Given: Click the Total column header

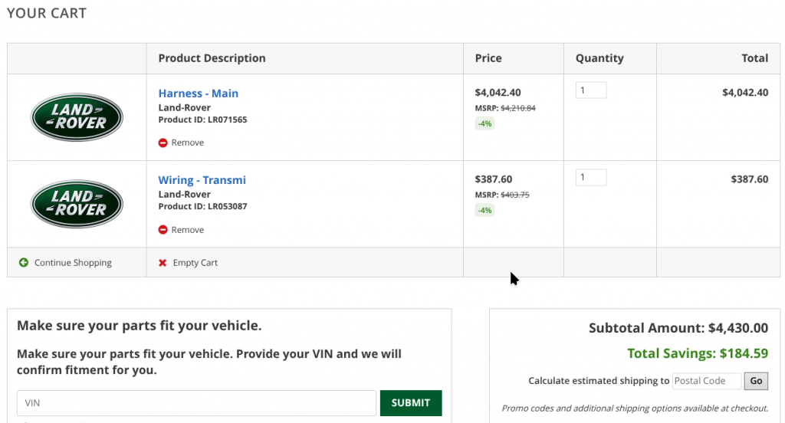Looking at the screenshot, I should click(754, 58).
